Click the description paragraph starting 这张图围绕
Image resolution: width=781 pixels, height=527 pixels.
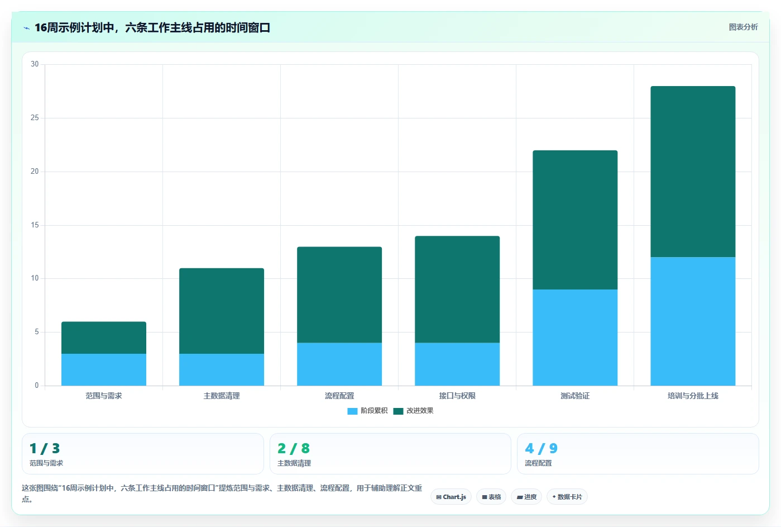(222, 493)
